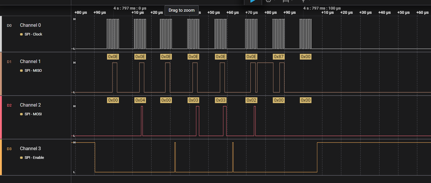Select the Channel 1 label
Screen dimensions: 431x183
pos(30,62)
